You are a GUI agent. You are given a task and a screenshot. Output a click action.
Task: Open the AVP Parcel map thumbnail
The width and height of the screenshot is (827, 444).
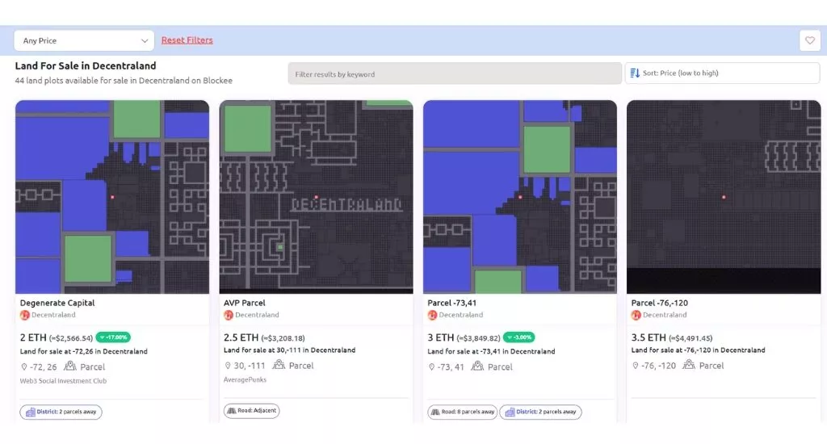(x=316, y=196)
